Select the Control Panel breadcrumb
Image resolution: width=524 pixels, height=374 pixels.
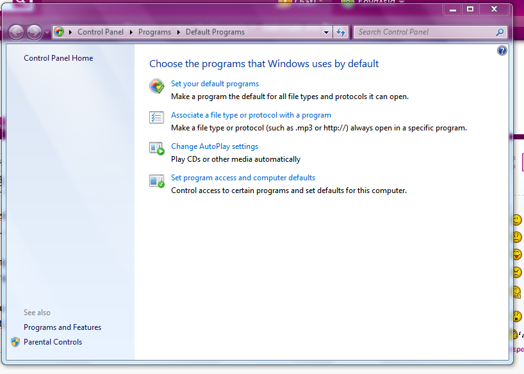101,32
